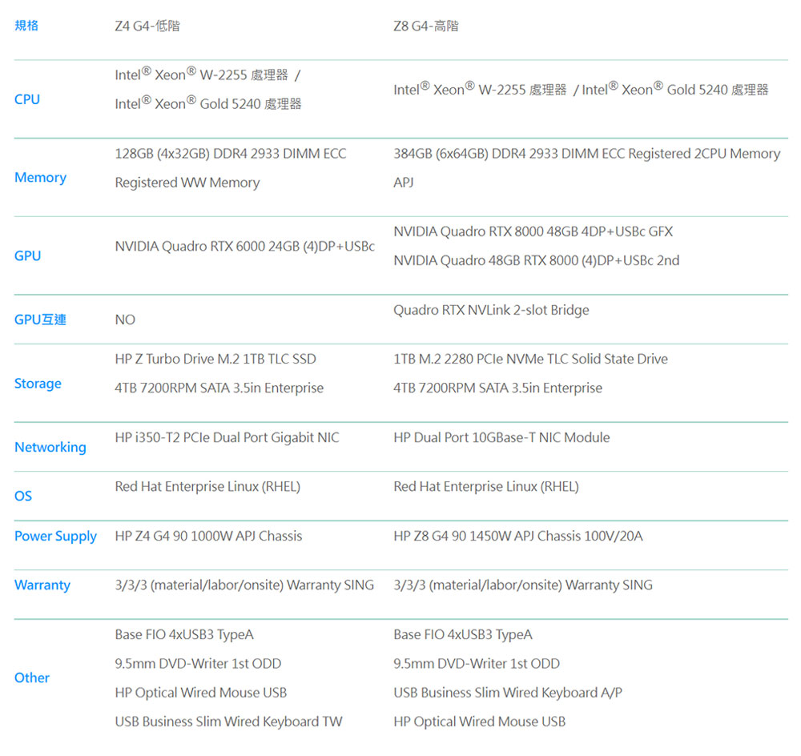Click the Networking row label
This screenshot has width=801, height=756.
tap(50, 447)
